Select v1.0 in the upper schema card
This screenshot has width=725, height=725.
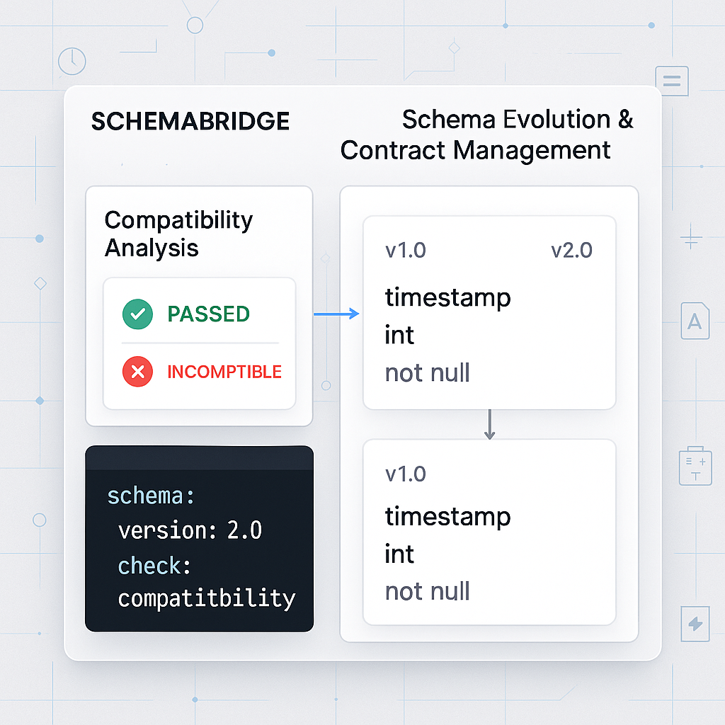click(x=405, y=251)
